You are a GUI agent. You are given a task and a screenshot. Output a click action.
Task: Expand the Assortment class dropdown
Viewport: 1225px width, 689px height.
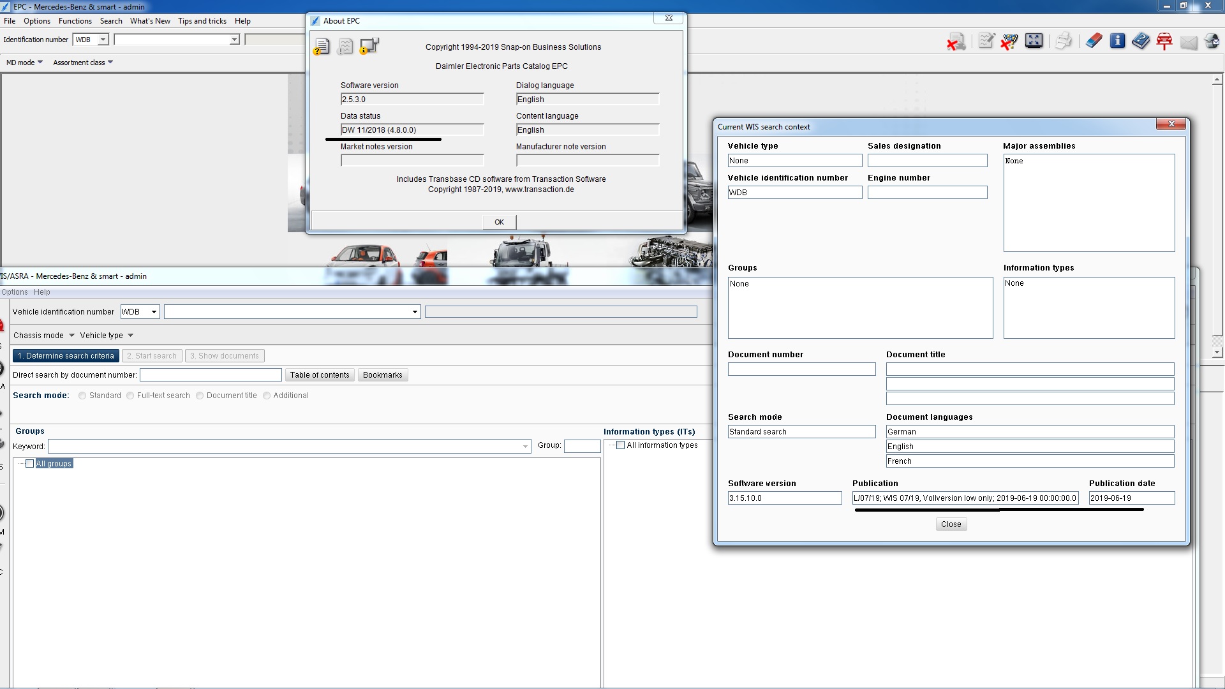[110, 63]
